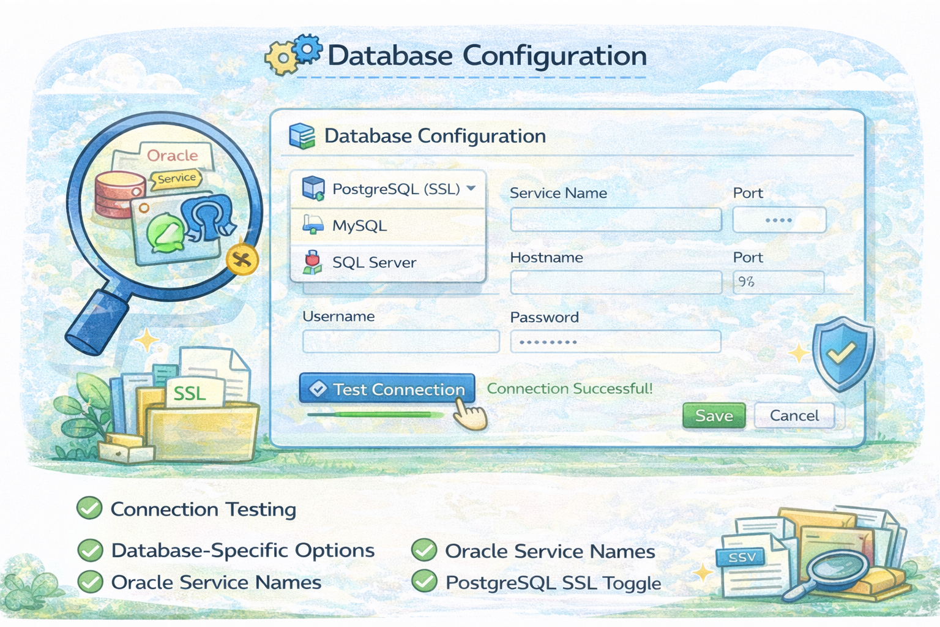Click the green Save button
Screen dimensions: 940x627
tap(714, 416)
